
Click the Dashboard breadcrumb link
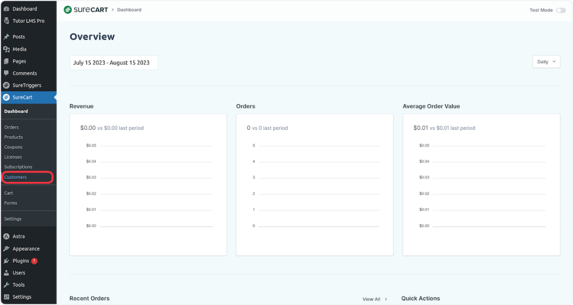[x=129, y=10]
